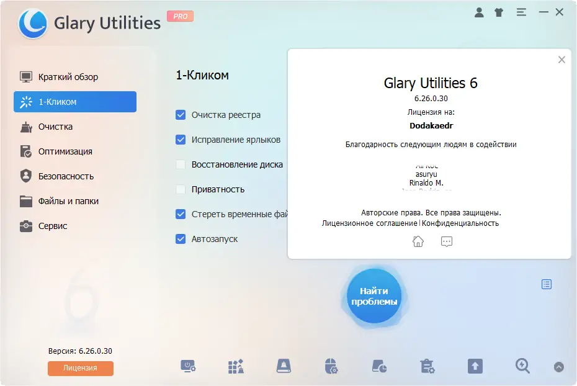Click version text Версия: 6.26.0.30
The width and height of the screenshot is (577, 386).
pos(80,351)
